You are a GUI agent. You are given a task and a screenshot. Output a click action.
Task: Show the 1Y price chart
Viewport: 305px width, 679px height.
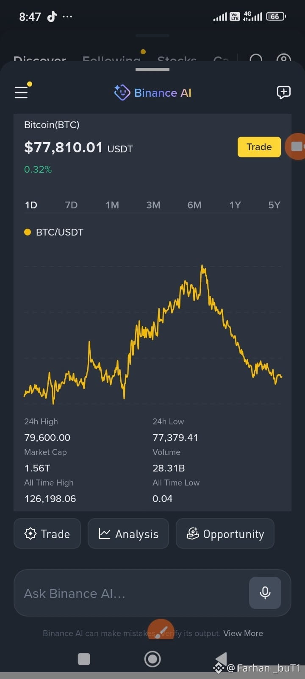click(235, 205)
